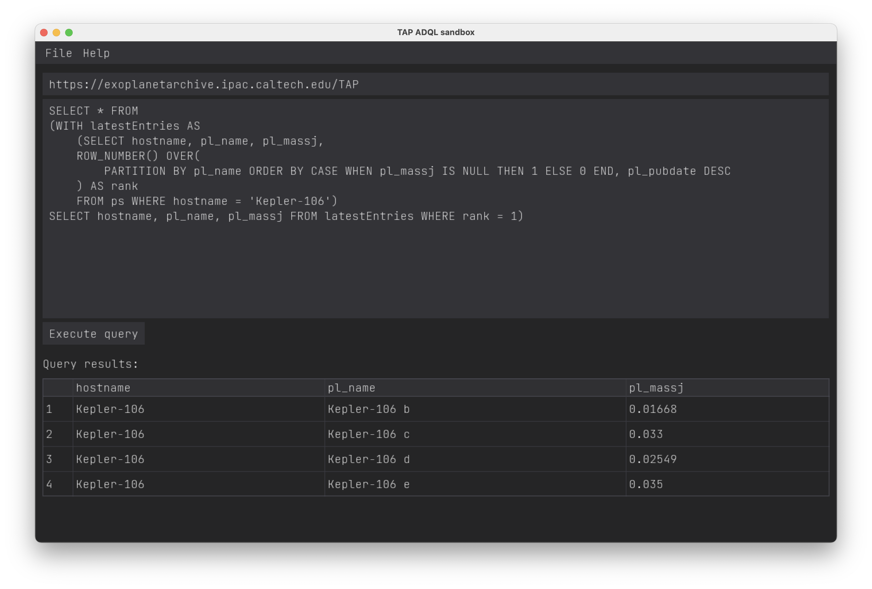Click the TAP service URL field
Image resolution: width=872 pixels, height=589 pixels.
tap(435, 84)
